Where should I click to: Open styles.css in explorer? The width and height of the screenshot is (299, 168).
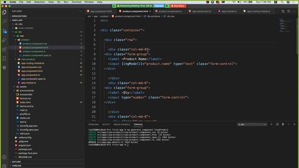[25, 118]
